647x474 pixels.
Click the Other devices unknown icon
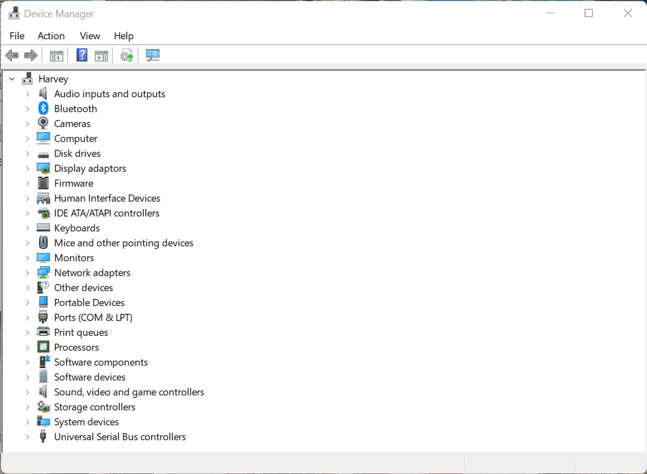pos(43,287)
